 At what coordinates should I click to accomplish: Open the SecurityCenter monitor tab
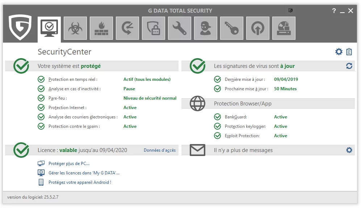pyautogui.click(x=49, y=29)
